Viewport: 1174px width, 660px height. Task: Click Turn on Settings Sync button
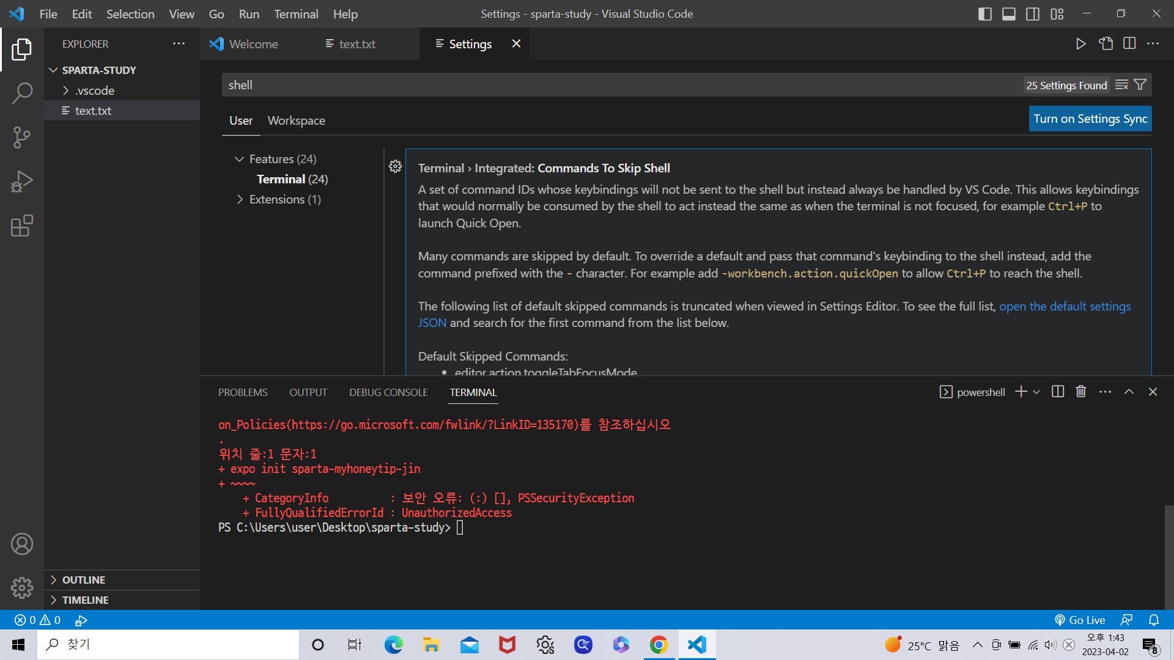click(x=1090, y=119)
